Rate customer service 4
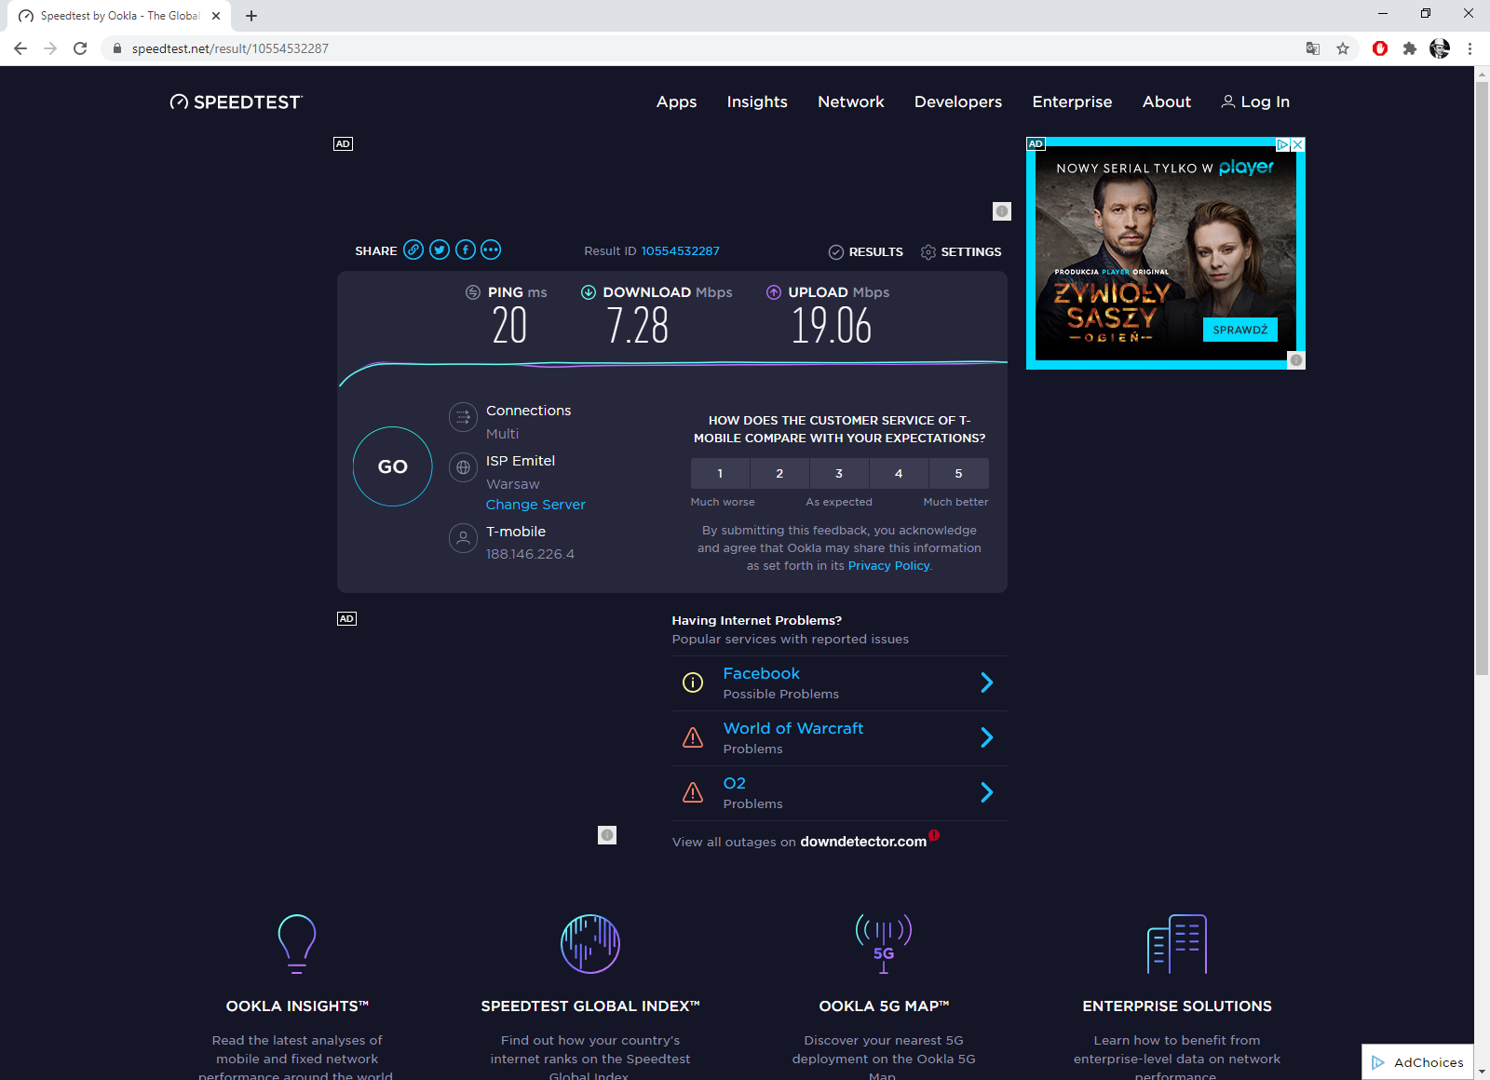The height and width of the screenshot is (1080, 1490). [899, 474]
